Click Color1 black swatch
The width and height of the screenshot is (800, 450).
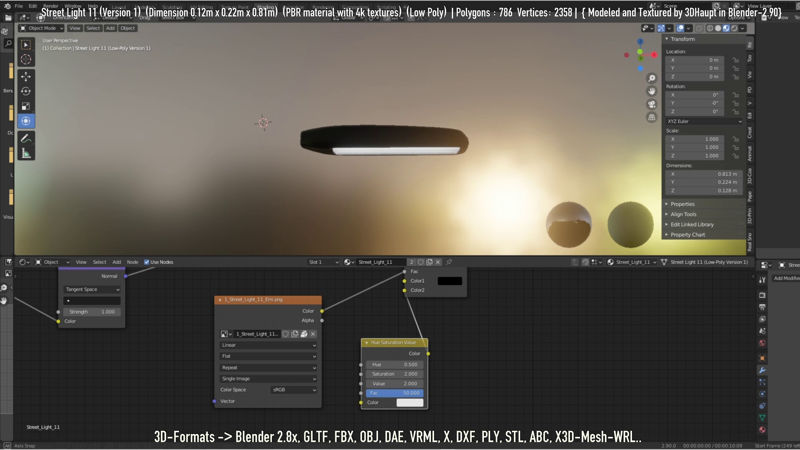(450, 281)
